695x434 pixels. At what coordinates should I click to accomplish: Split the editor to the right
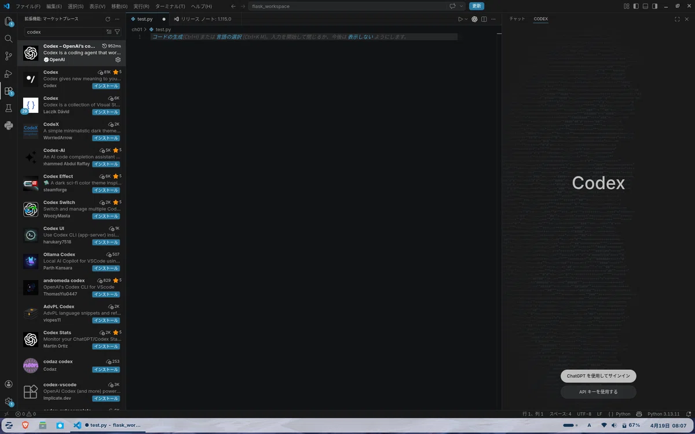coord(484,19)
